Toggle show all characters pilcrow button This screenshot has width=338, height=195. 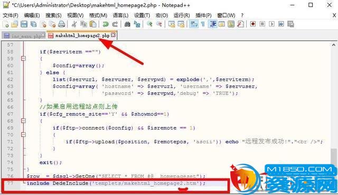click(203, 24)
